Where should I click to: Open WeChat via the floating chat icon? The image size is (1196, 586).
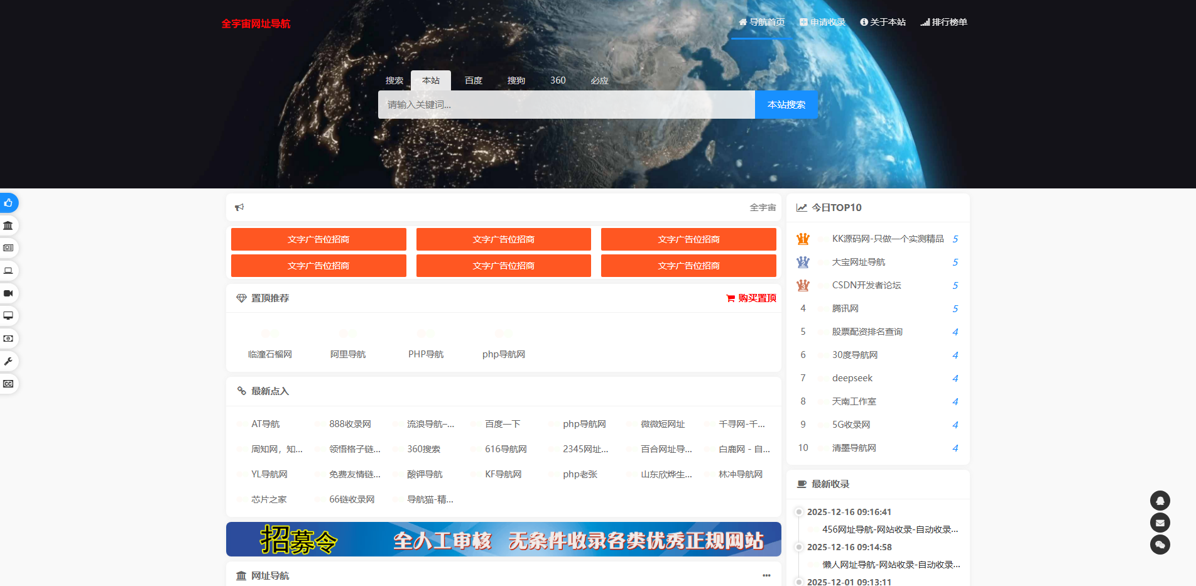tap(1159, 545)
